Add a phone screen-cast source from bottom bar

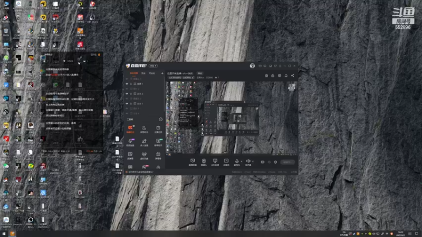[x=215, y=162]
